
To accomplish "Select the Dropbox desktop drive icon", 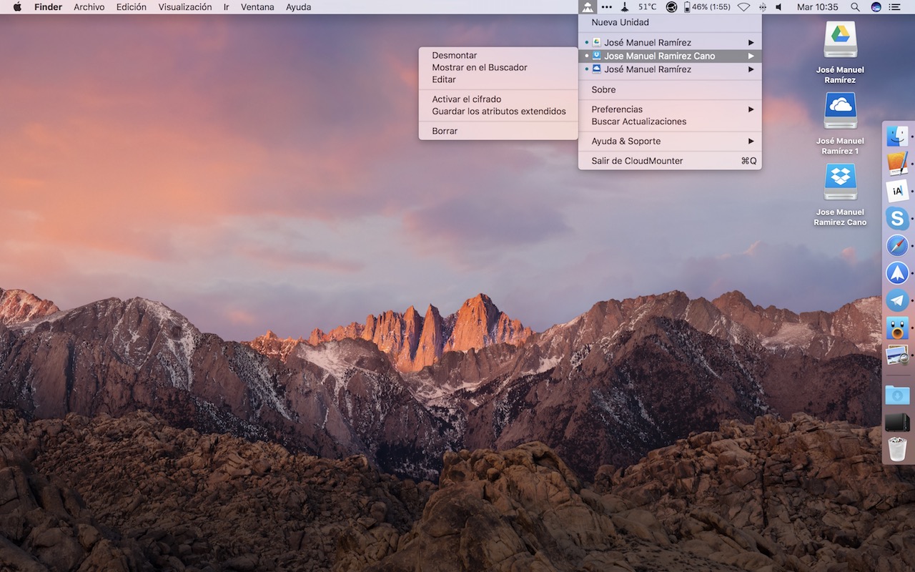I will [840, 182].
